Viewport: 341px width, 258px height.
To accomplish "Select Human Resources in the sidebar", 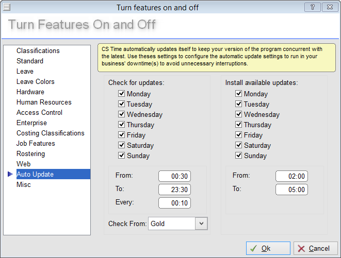I will [44, 102].
